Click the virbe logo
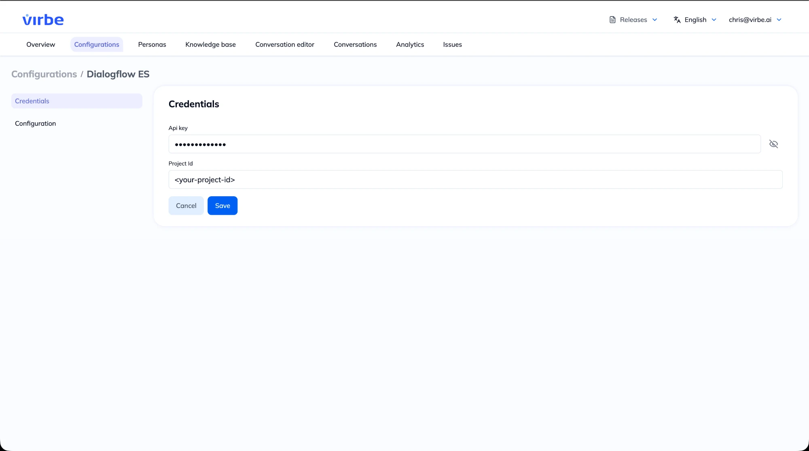The image size is (809, 451). point(43,20)
